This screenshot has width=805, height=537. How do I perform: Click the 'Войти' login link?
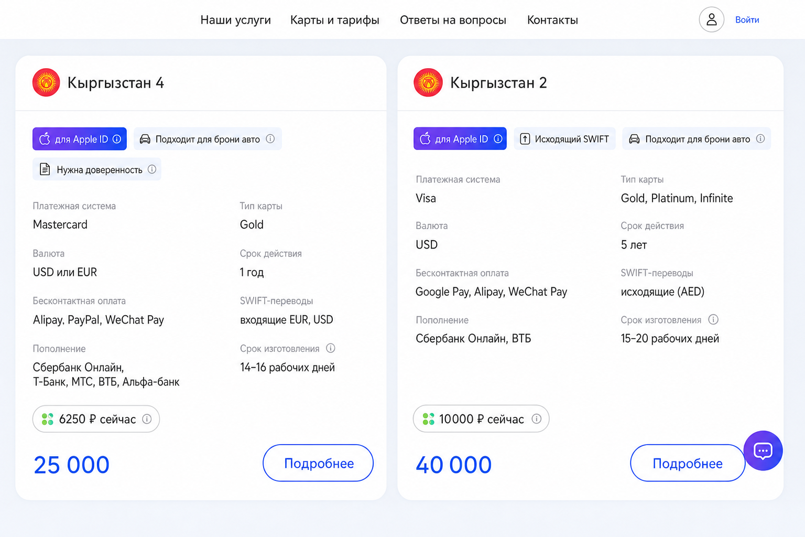(x=747, y=20)
